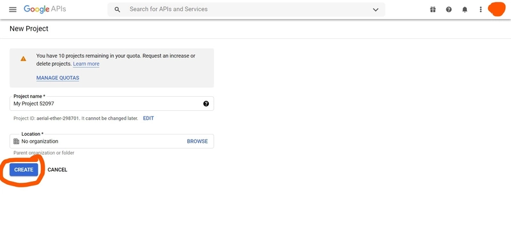Click the Project name input field
This screenshot has height=232, width=511.
(112, 103)
